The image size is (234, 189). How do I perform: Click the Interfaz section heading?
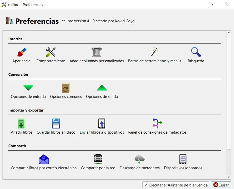(15, 39)
